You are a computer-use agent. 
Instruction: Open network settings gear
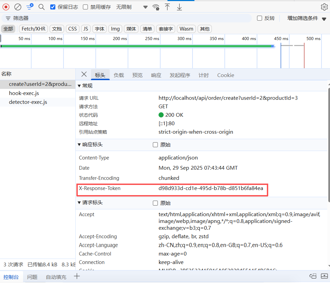[324, 7]
